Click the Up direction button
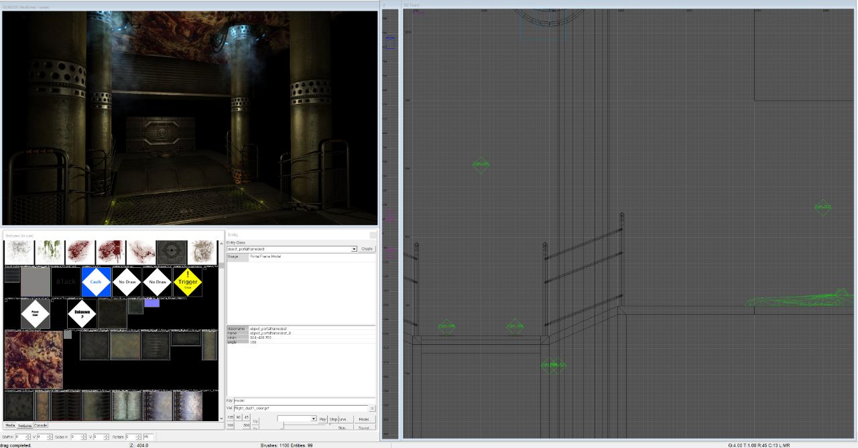The width and height of the screenshot is (858, 448). click(x=255, y=421)
